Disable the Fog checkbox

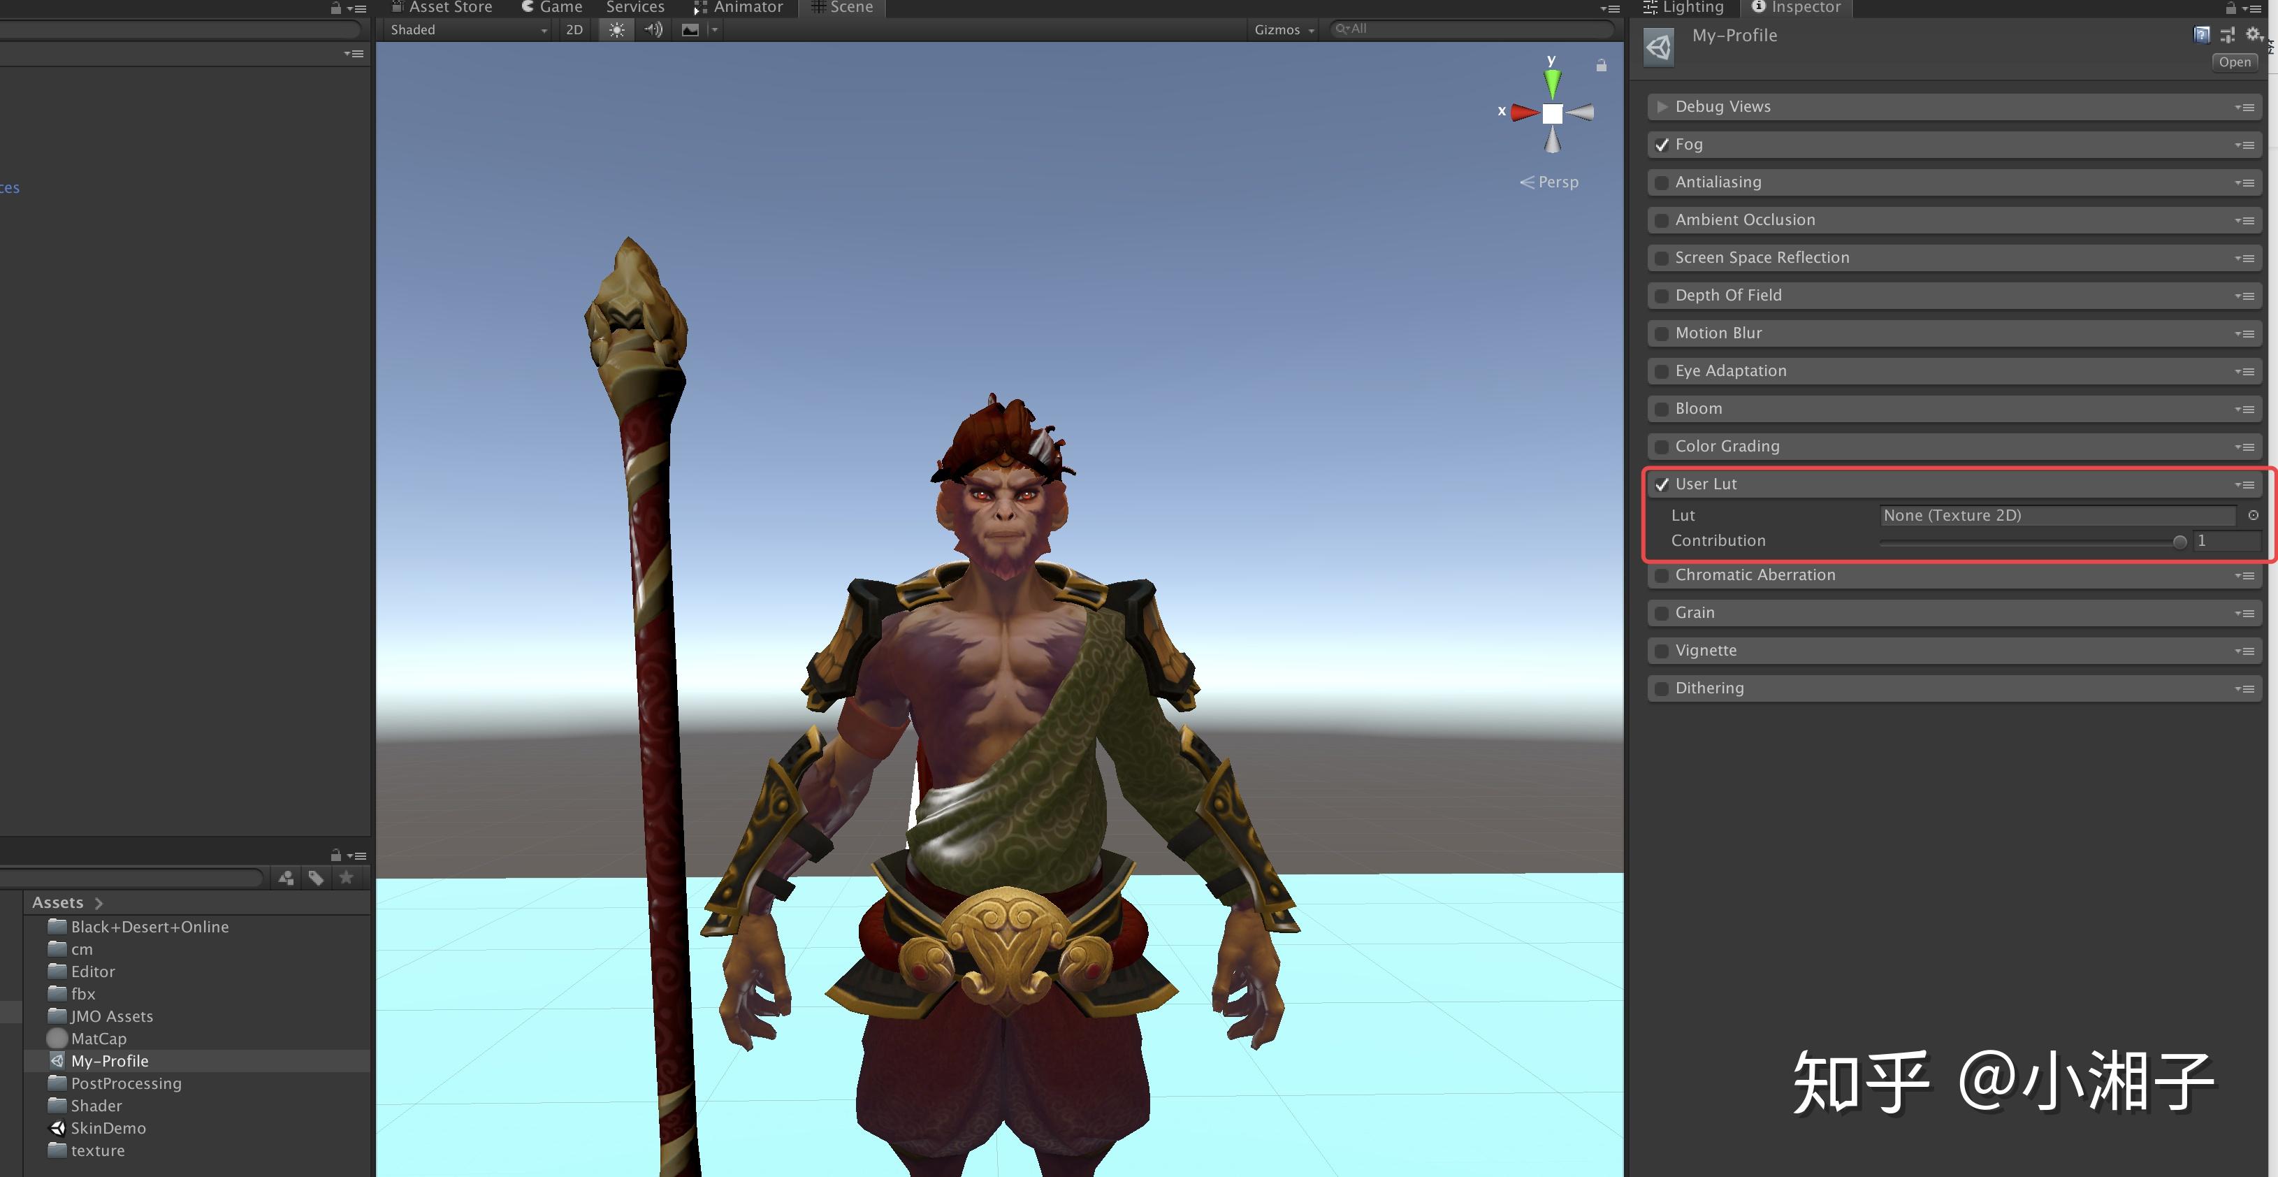[1661, 145]
